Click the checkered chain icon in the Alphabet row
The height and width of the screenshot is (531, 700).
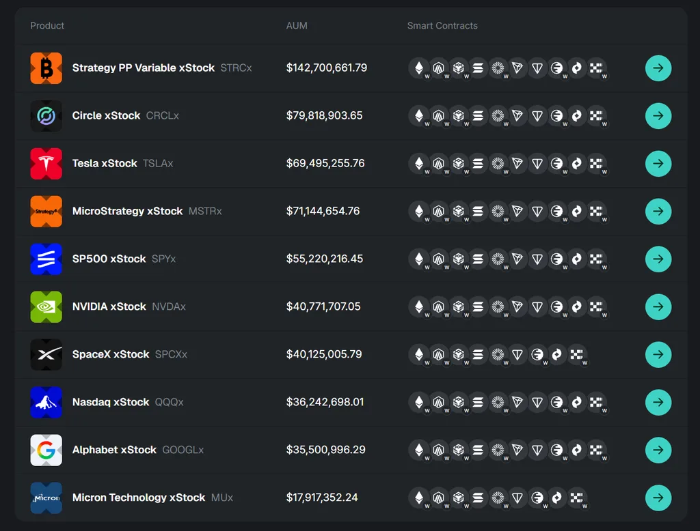point(596,450)
